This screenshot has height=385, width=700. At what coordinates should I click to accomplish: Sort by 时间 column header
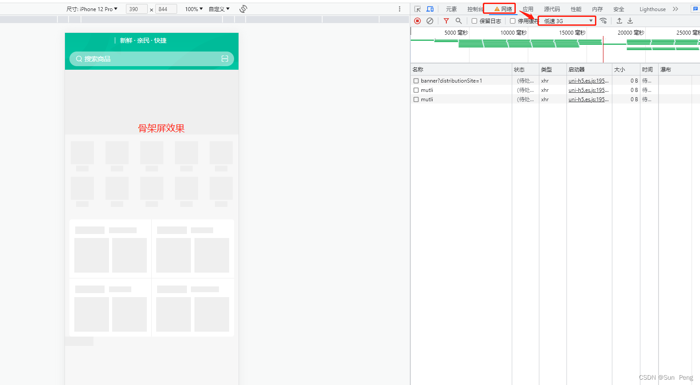tap(649, 69)
